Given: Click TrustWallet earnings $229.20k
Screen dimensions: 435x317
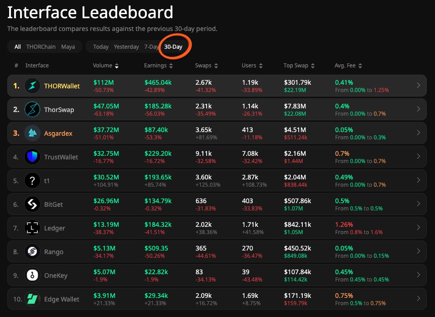Looking at the screenshot, I should click(x=158, y=153).
